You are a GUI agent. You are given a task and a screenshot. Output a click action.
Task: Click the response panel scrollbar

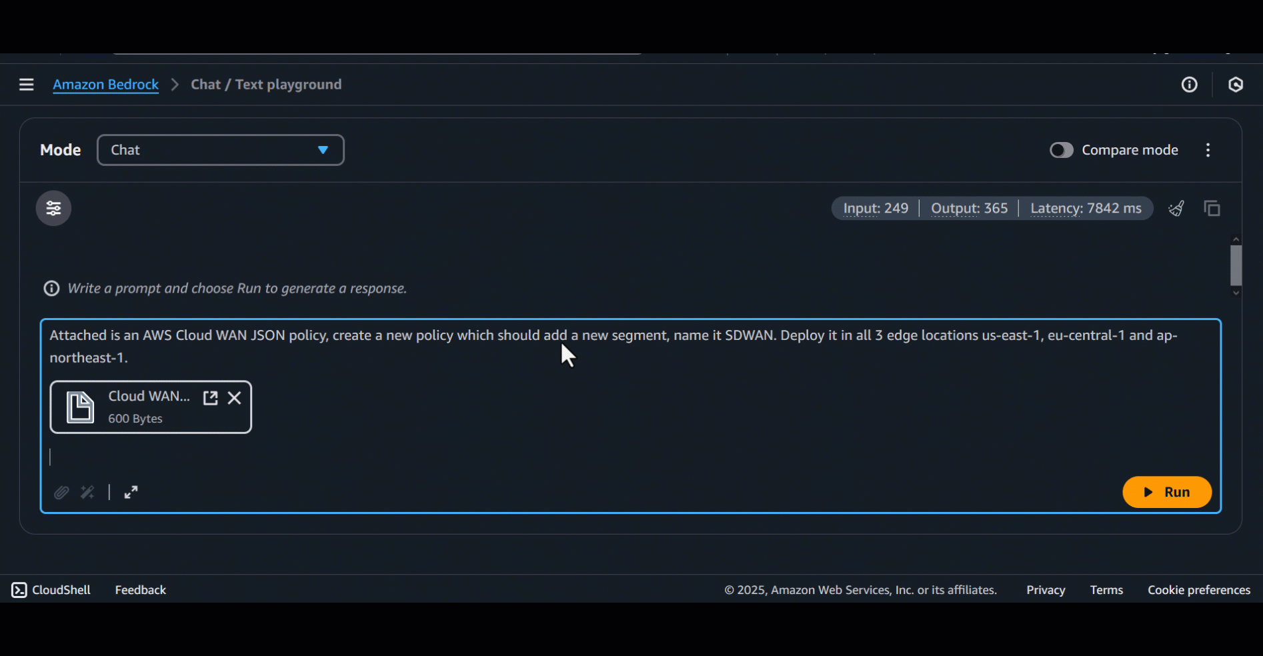[x=1235, y=267]
